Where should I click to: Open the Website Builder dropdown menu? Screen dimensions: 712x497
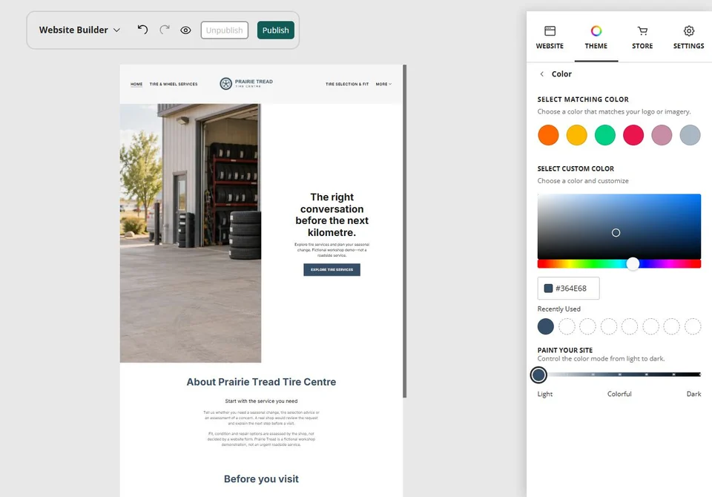[79, 30]
